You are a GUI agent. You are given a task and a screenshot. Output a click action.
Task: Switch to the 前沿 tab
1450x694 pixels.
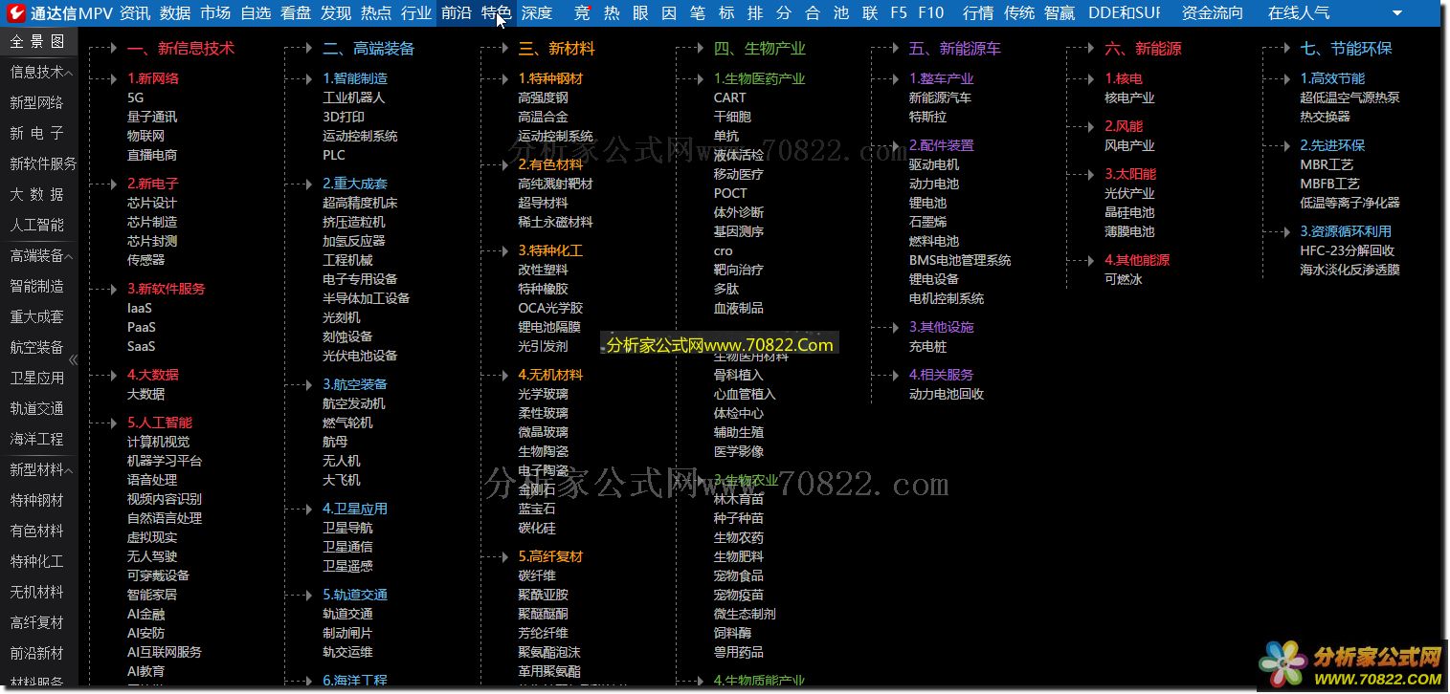coord(457,13)
